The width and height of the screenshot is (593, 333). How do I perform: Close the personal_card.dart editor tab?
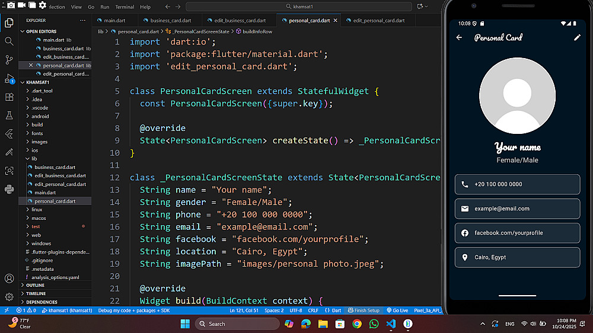(335, 20)
